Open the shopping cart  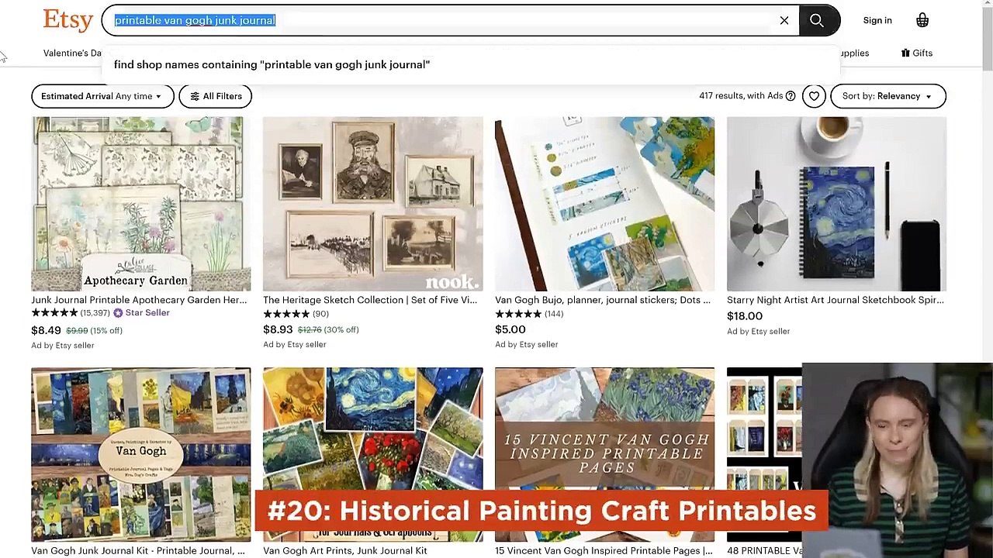[x=922, y=20]
